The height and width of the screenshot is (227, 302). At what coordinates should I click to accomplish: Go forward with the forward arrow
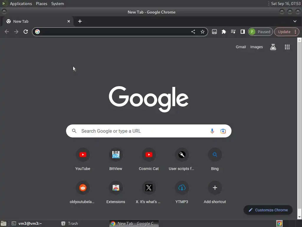pos(16,32)
